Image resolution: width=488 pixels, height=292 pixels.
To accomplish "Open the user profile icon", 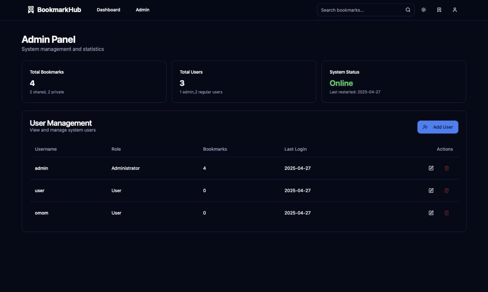I will tap(455, 10).
